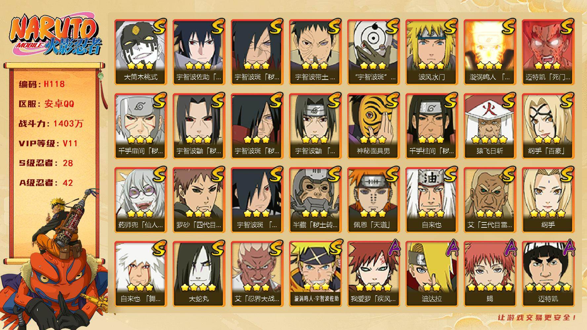Image resolution: width=587 pixels, height=330 pixels.
Task: Select the A-rank 迪达拉 card
Action: coord(432,274)
